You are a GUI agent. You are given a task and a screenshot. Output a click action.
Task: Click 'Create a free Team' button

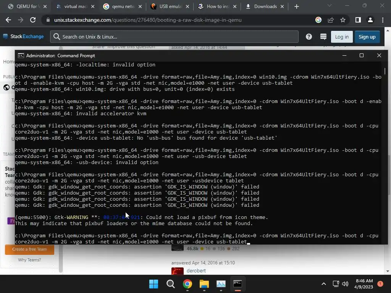[x=29, y=250]
